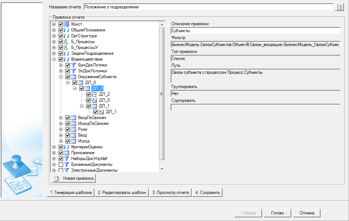Click the НаборыДокУпрIdef funnel icon
Screen dimensions: 349x221
click(x=67, y=159)
